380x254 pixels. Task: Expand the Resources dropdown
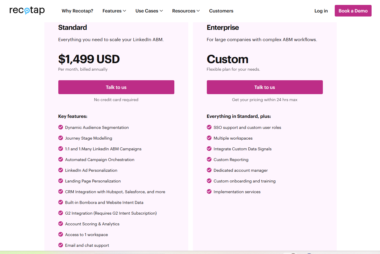click(x=186, y=11)
